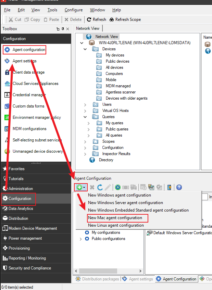Select the Directory node in Network View
The width and height of the screenshot is (212, 290).
coord(106,160)
